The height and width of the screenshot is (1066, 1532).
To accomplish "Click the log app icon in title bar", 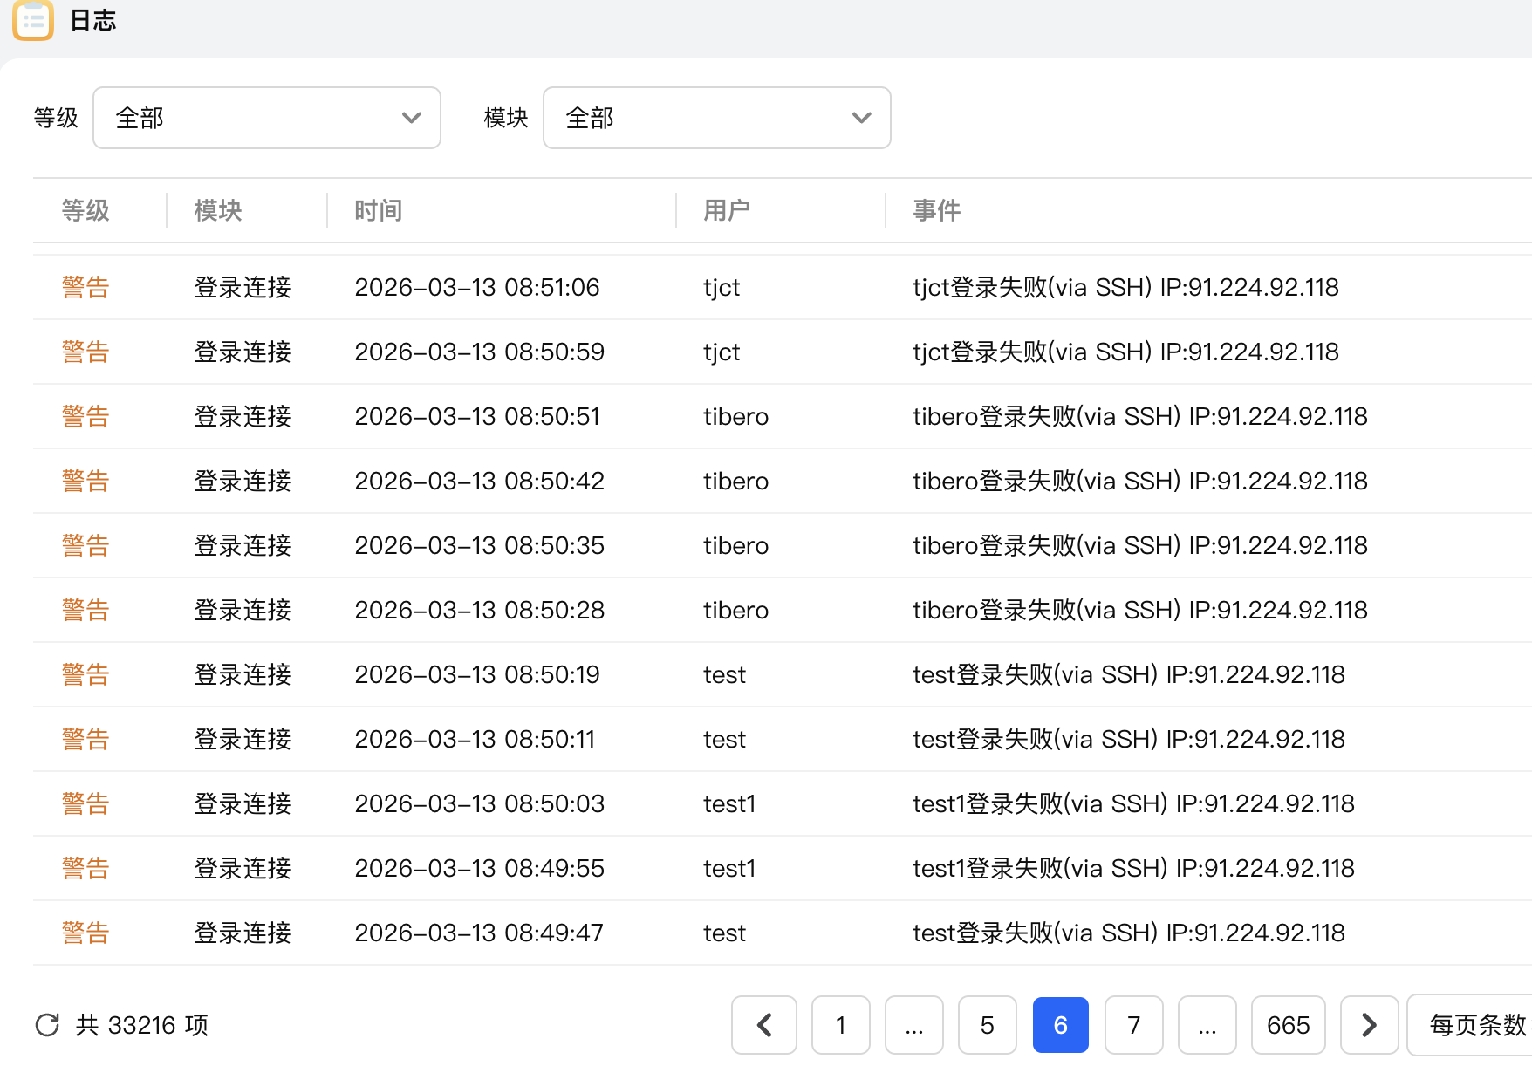I will pyautogui.click(x=33, y=19).
